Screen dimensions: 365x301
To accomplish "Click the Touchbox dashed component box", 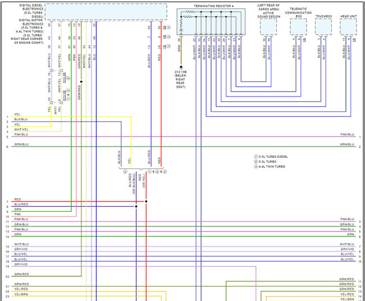I will tap(323, 27).
